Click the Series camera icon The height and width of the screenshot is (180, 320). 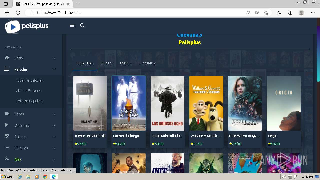pyautogui.click(x=7, y=114)
